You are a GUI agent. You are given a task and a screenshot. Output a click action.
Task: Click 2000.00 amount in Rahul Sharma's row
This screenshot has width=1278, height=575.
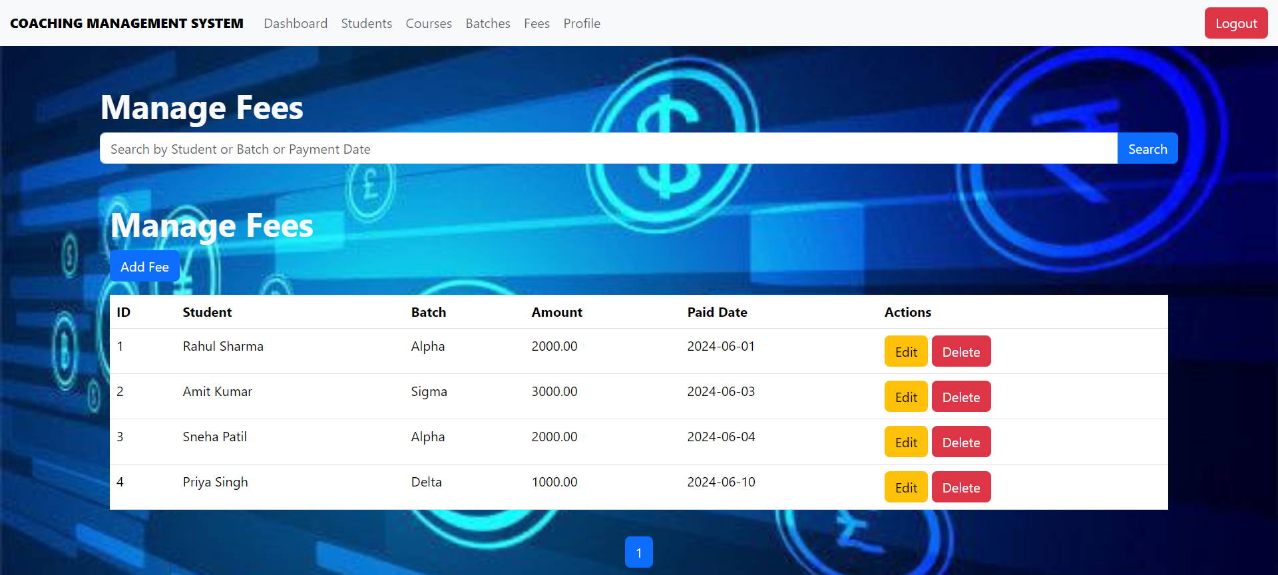tap(554, 346)
